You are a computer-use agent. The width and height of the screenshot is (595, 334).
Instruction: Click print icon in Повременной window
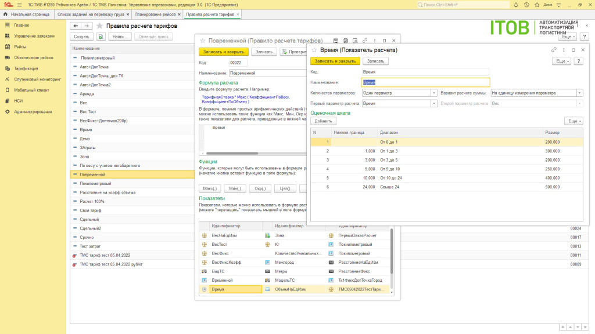point(345,41)
